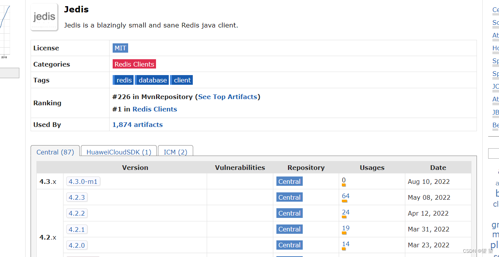Open version 4.3.0-m1 details
This screenshot has height=257, width=499.
[x=83, y=181]
